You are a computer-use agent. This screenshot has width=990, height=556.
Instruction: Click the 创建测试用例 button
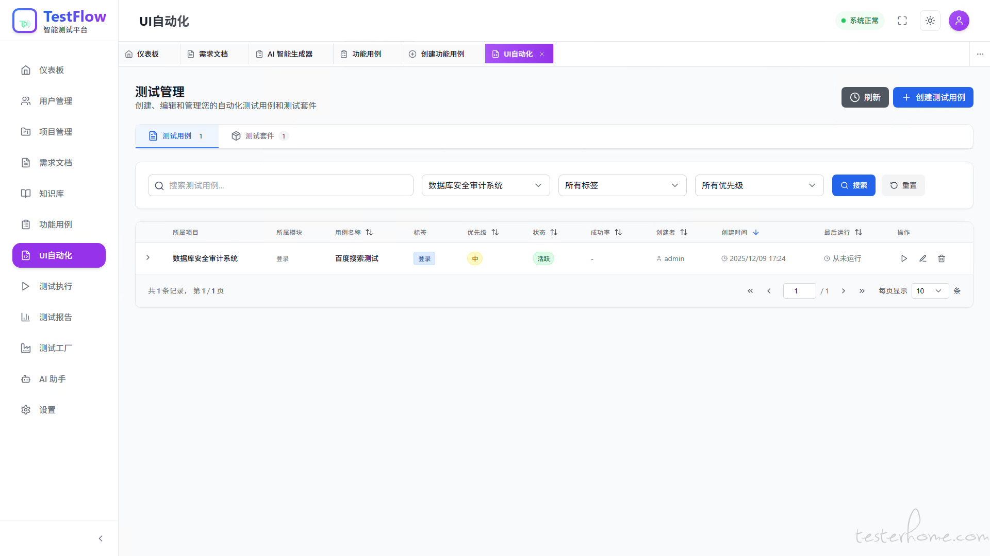click(x=933, y=97)
